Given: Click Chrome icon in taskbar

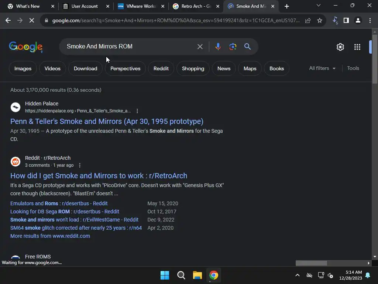Looking at the screenshot, I should coord(214,275).
